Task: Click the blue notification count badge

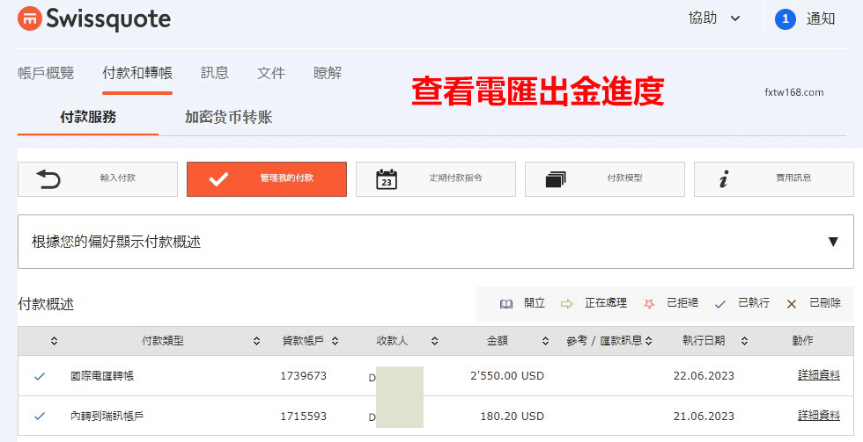Action: pyautogui.click(x=785, y=18)
